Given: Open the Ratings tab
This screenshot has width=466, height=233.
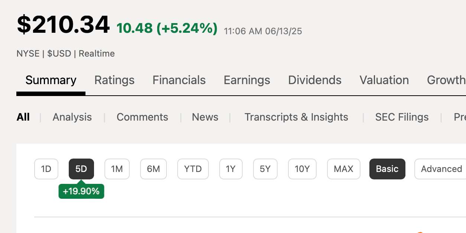Looking at the screenshot, I should [x=114, y=80].
